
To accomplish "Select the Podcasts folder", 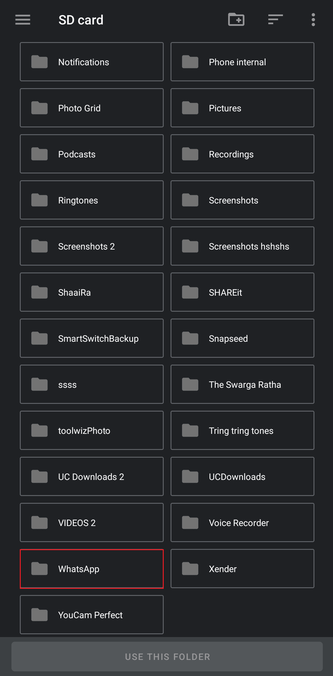I will pyautogui.click(x=92, y=154).
